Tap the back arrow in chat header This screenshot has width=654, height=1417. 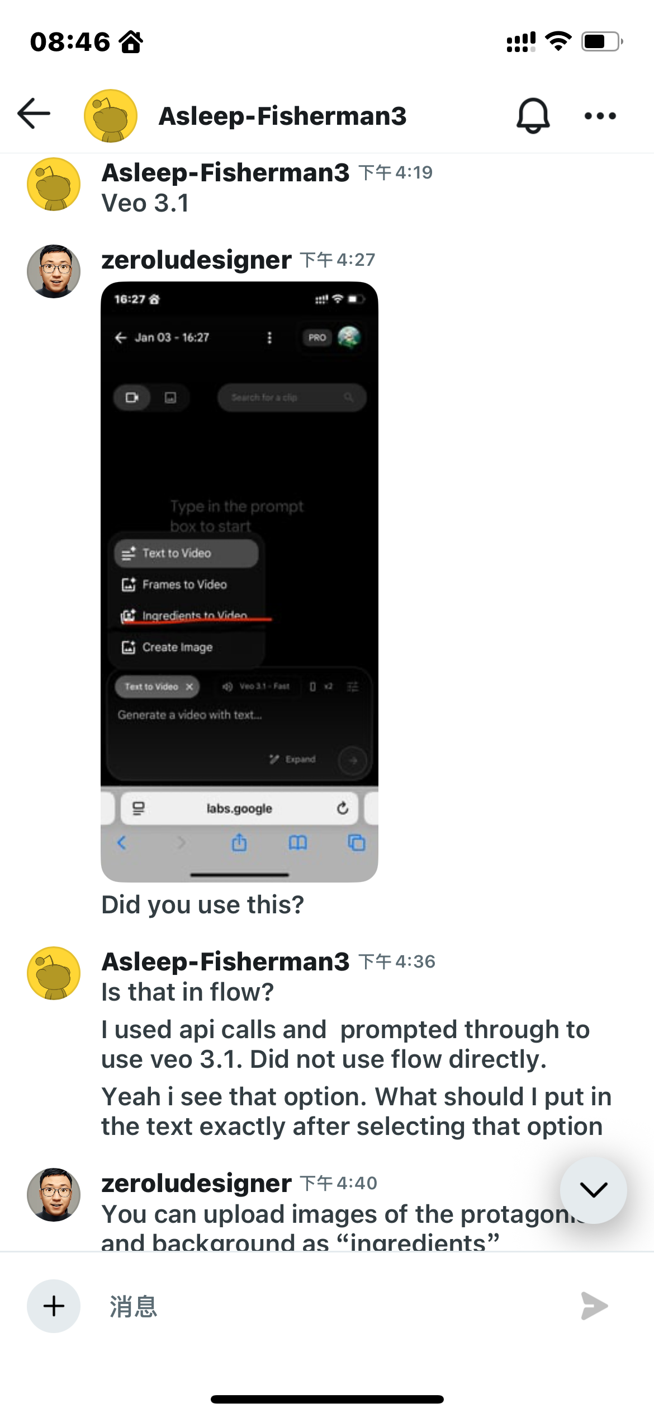point(34,114)
